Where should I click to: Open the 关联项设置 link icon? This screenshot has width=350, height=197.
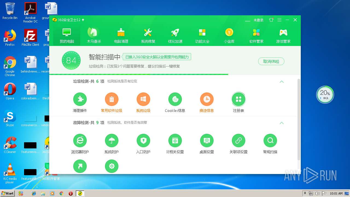coord(238,141)
